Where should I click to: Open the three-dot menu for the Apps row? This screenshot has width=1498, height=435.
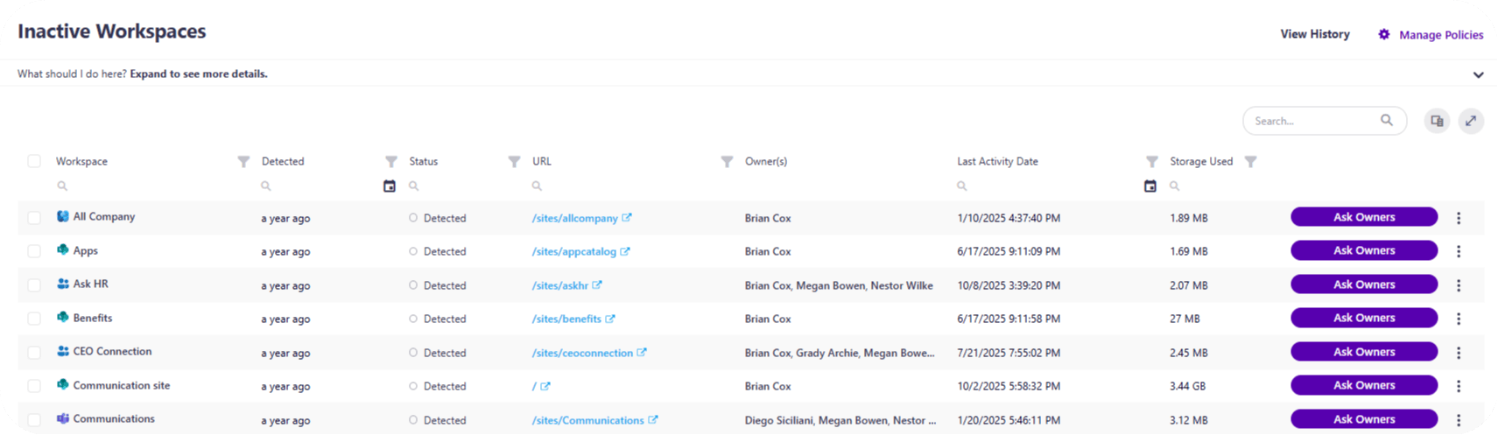click(x=1459, y=251)
